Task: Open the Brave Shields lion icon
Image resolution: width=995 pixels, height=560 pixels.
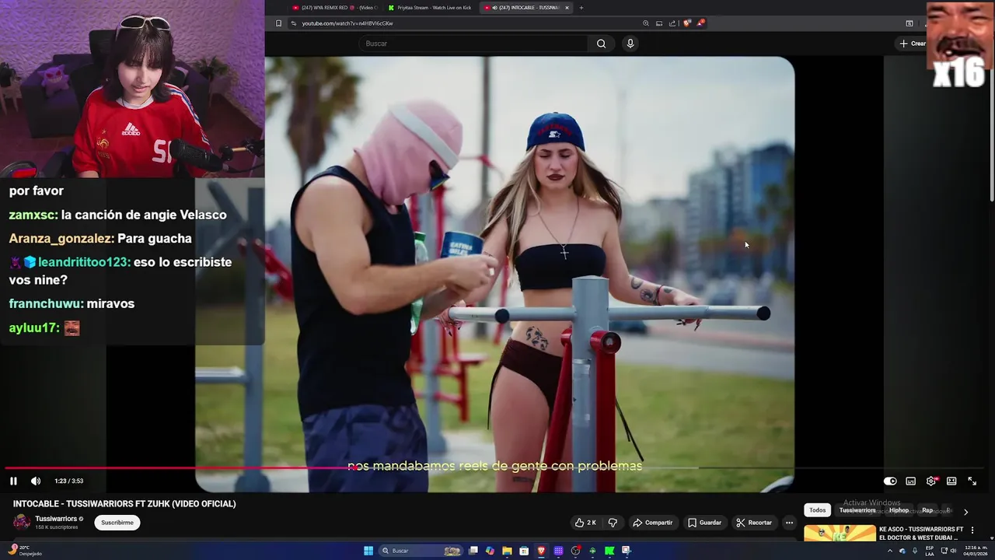Action: pos(687,23)
